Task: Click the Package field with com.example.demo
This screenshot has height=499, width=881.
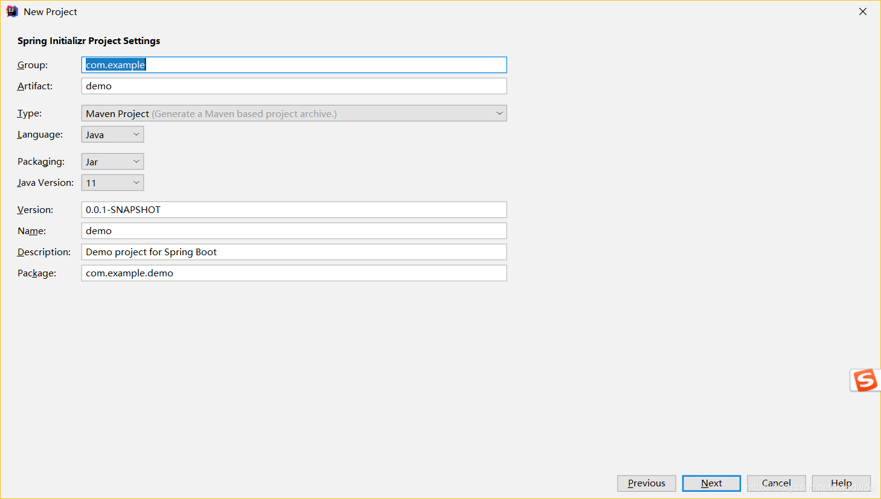Action: coord(294,273)
